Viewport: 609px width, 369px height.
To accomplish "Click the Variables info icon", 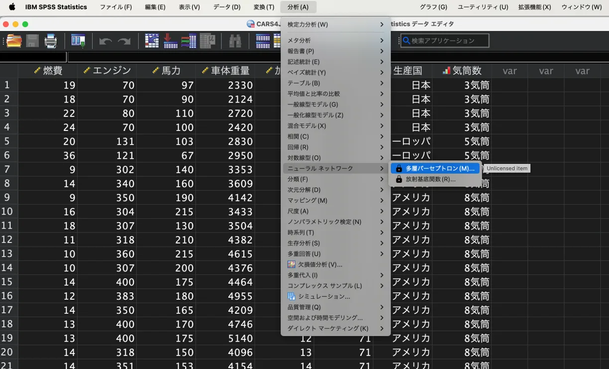I will tap(189, 41).
